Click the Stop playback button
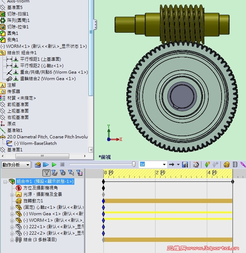246x253 pixels. click(x=62, y=165)
